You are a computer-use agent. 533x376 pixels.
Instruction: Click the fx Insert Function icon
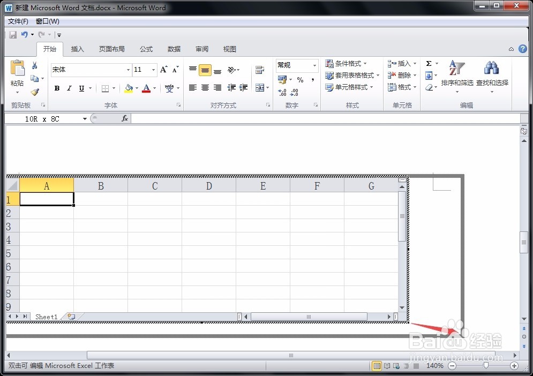tap(125, 118)
